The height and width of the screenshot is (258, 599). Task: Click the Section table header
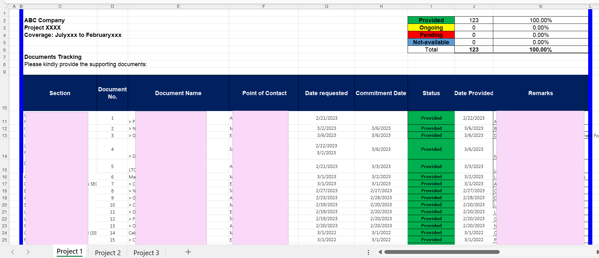(60, 93)
